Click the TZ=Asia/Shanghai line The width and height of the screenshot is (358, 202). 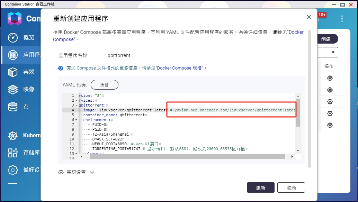click(x=110, y=134)
